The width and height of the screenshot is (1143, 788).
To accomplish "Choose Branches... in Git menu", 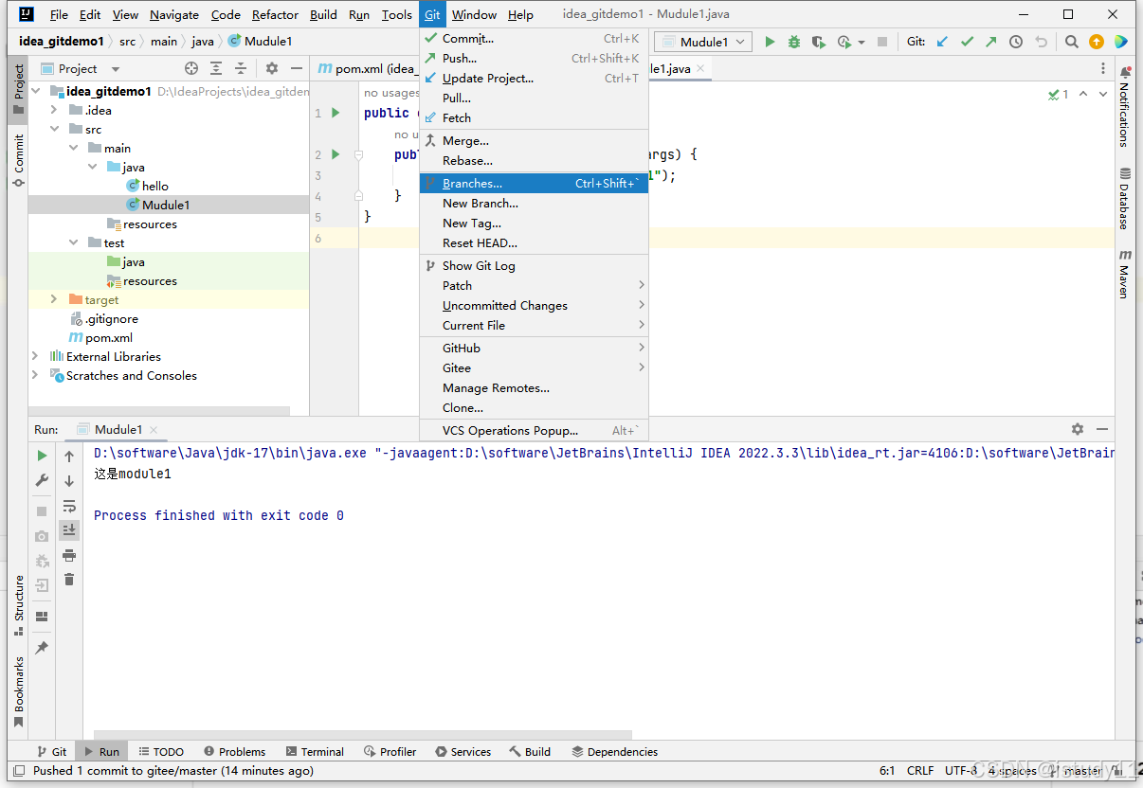I will [x=534, y=184].
